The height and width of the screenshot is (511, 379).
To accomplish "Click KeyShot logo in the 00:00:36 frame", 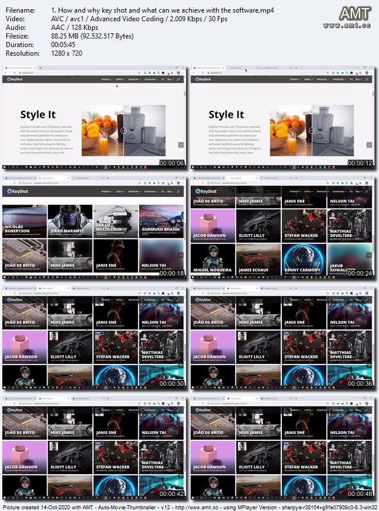I will (x=203, y=300).
